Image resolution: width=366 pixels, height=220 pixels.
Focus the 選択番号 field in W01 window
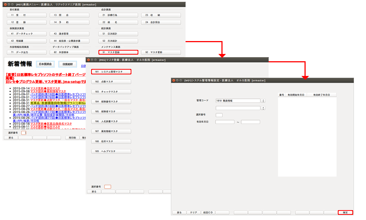pyautogui.click(x=219, y=115)
